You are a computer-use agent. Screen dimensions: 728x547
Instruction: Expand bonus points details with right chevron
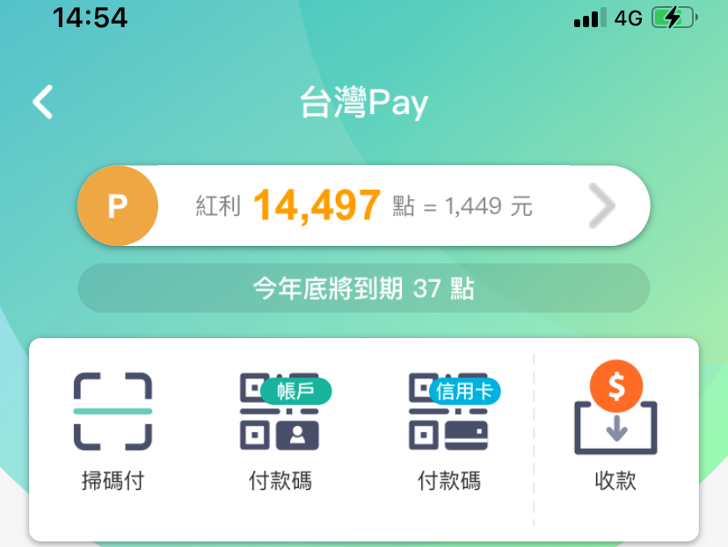tap(601, 205)
